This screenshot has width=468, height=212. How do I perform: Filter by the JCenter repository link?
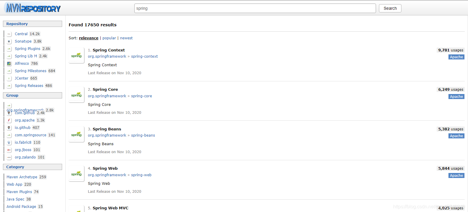22,78
